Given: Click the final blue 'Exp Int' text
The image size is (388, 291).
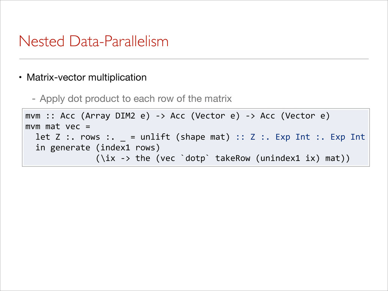Looking at the screenshot, I should pyautogui.click(x=348, y=137).
